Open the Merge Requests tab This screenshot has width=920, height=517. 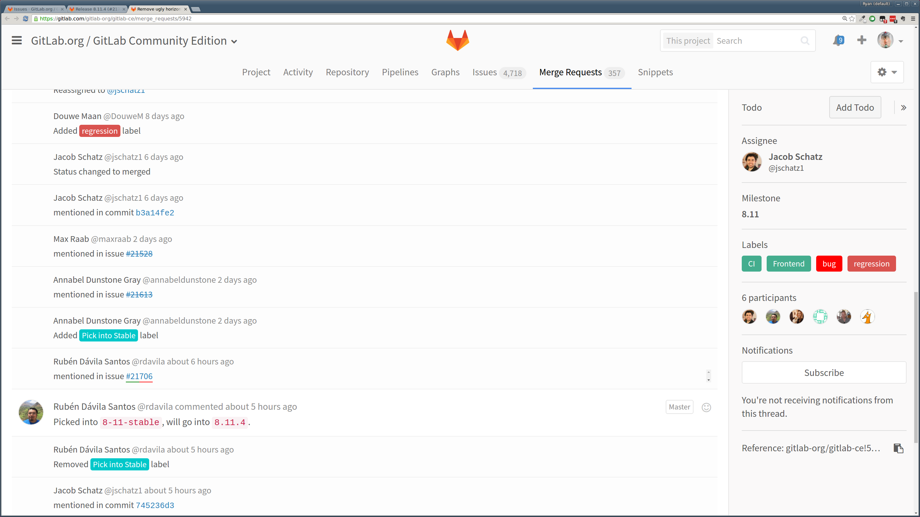point(582,72)
